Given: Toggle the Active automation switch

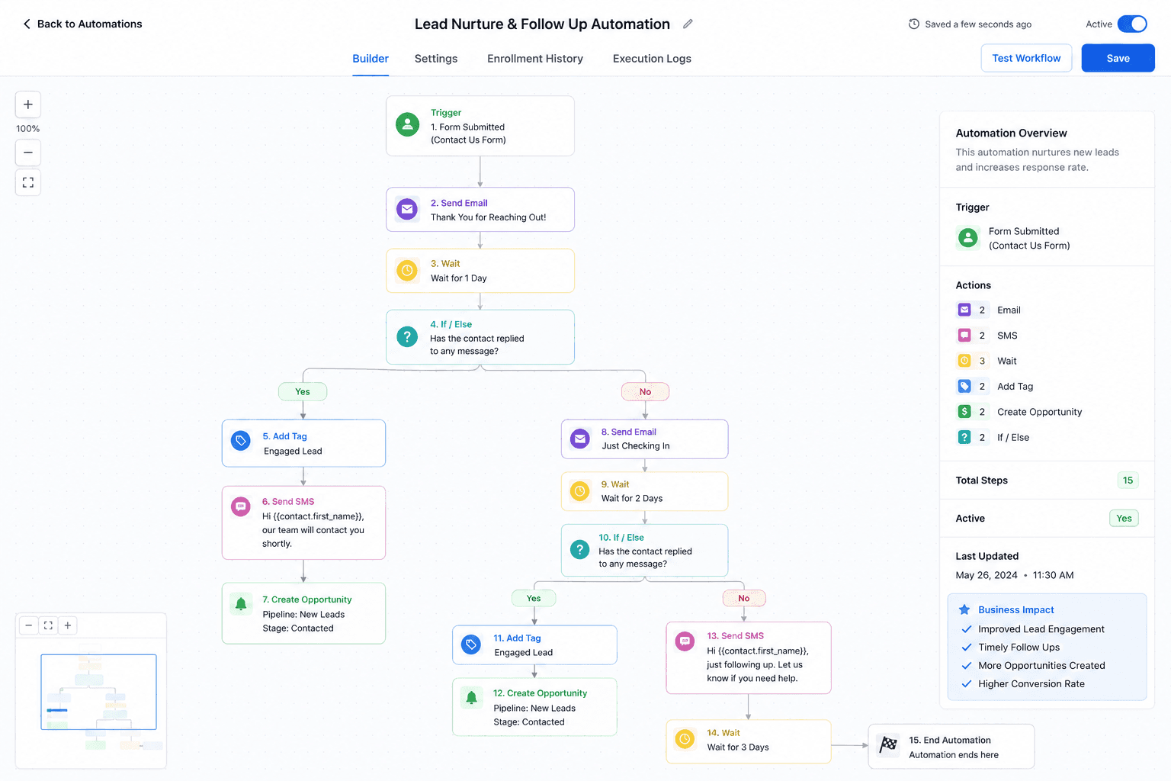Looking at the screenshot, I should pos(1132,24).
